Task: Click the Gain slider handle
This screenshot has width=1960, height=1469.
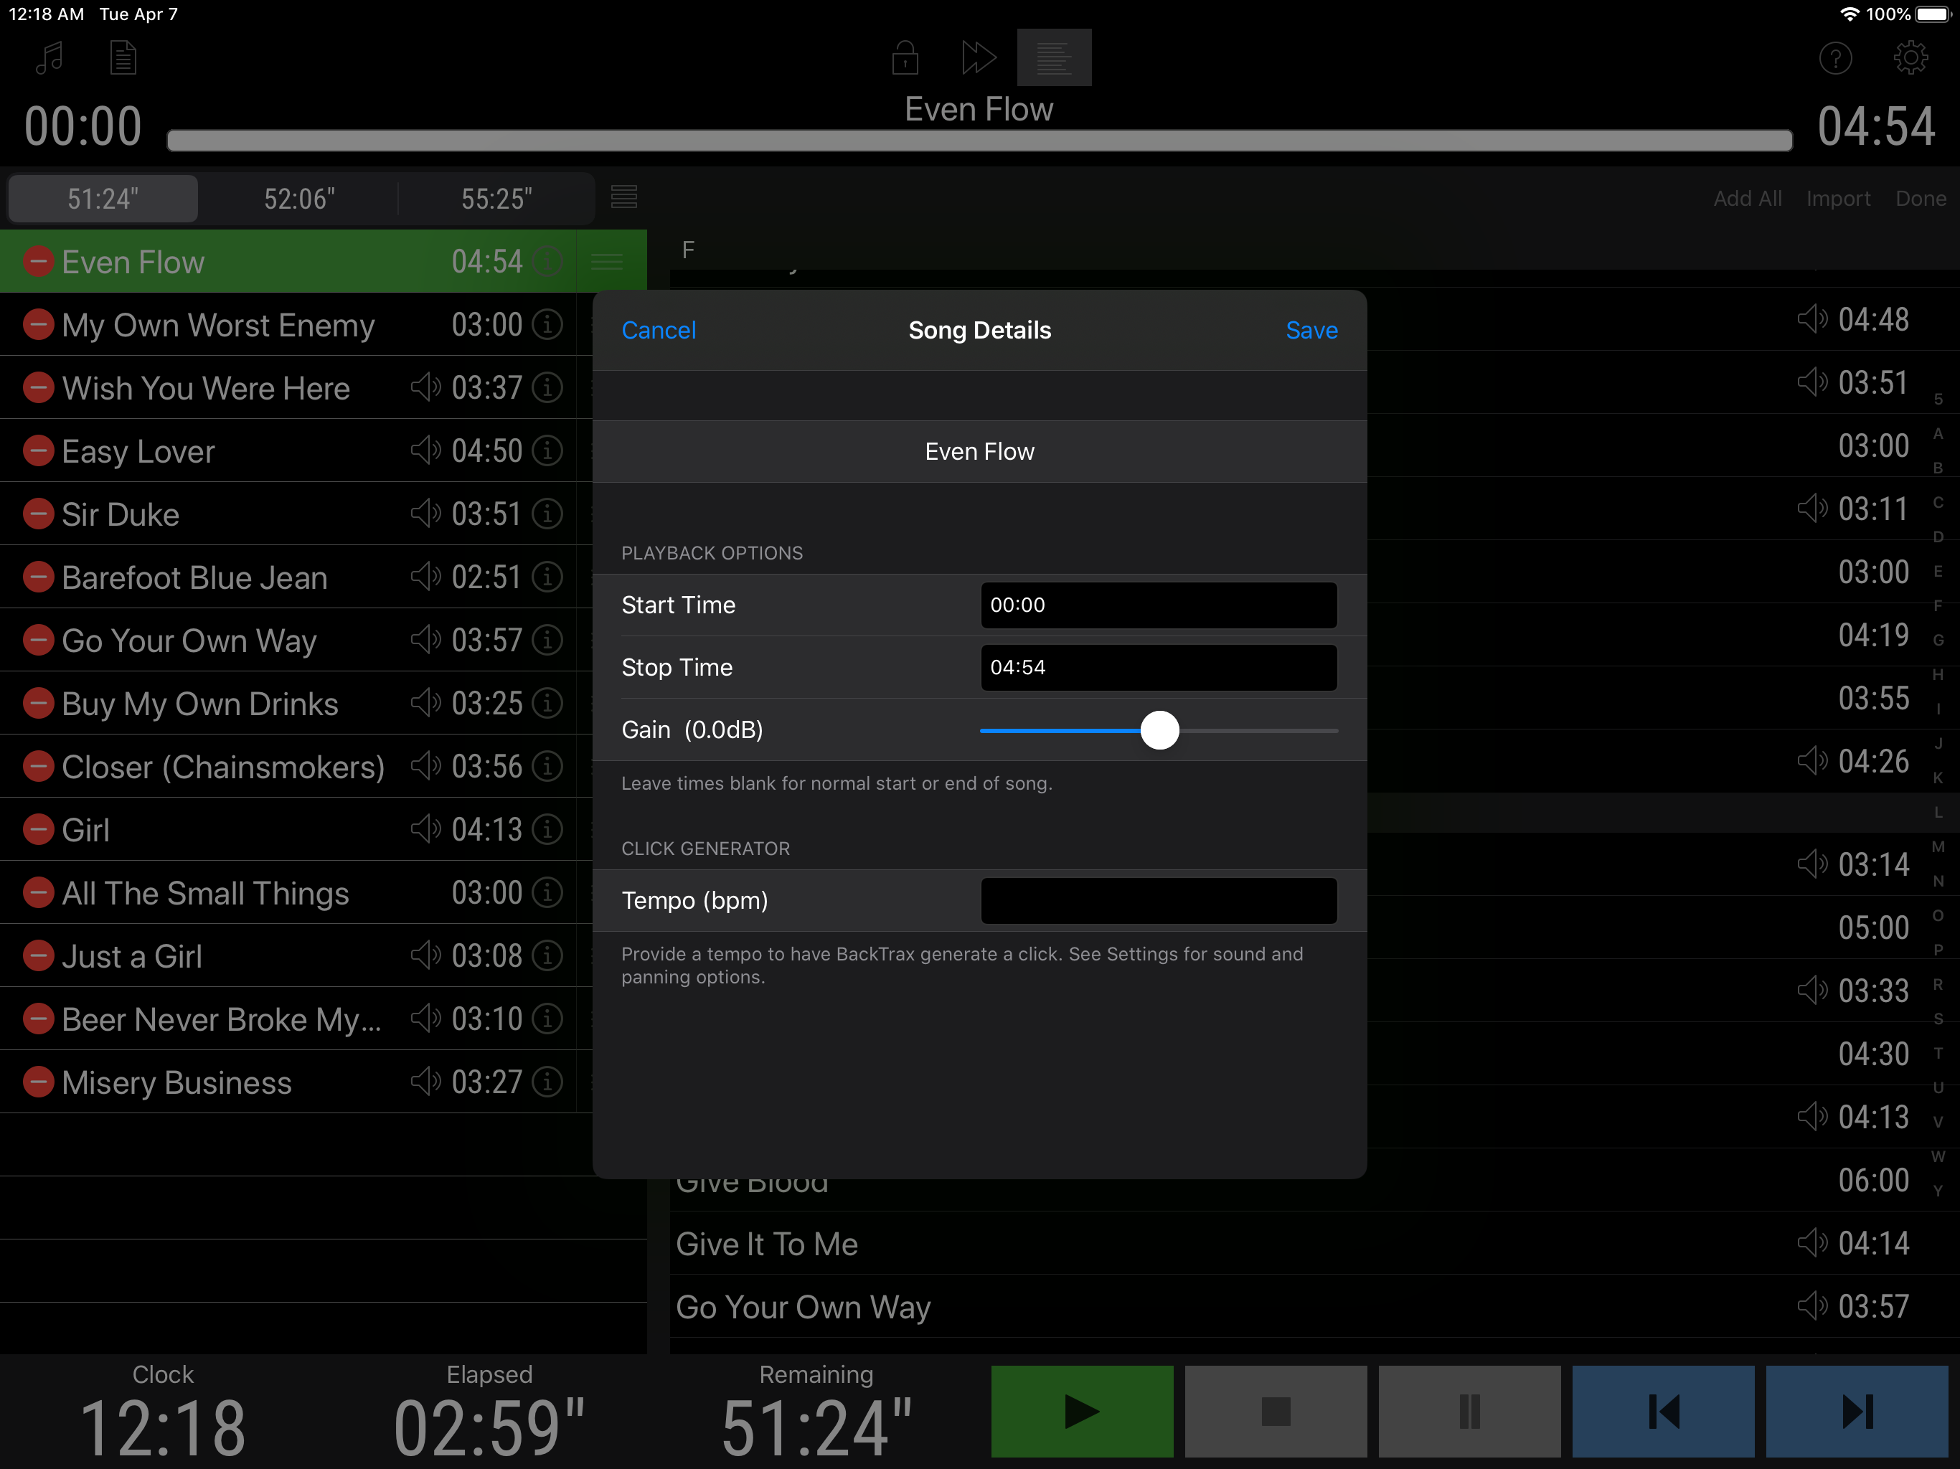Action: coord(1159,730)
